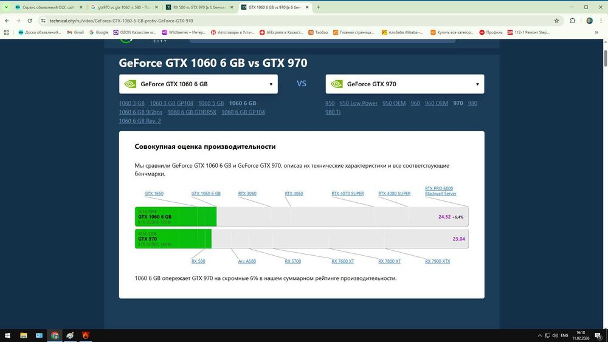This screenshot has width=608, height=342.
Task: Open the tab search dropdown arrow
Action: pos(6,7)
